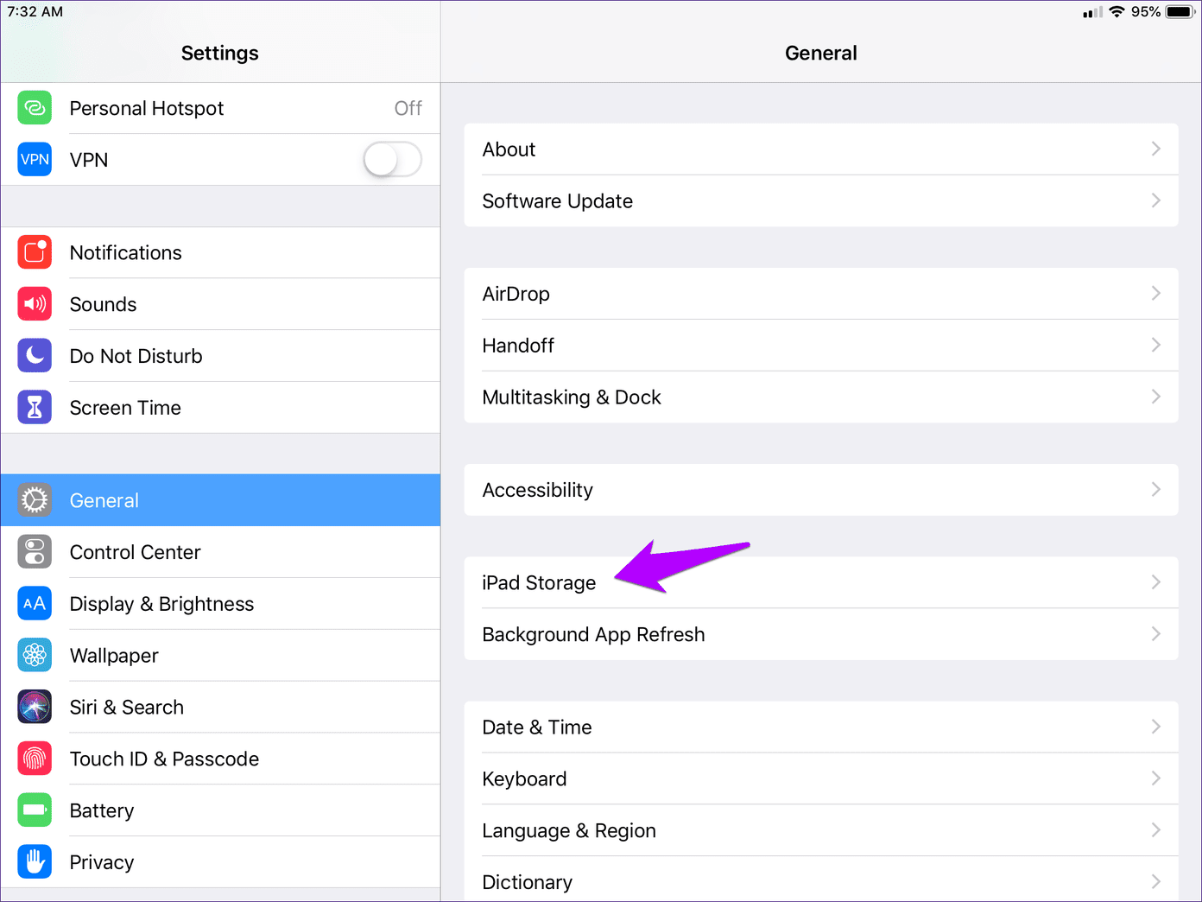Tap the green Personal Hotspot icon

tap(35, 108)
